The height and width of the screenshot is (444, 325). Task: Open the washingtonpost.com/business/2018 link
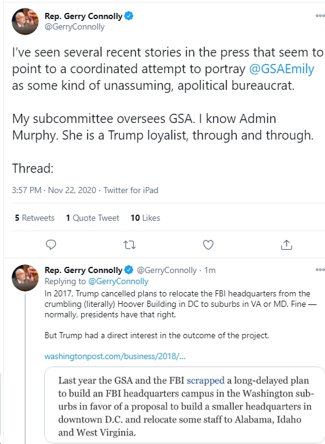[115, 356]
